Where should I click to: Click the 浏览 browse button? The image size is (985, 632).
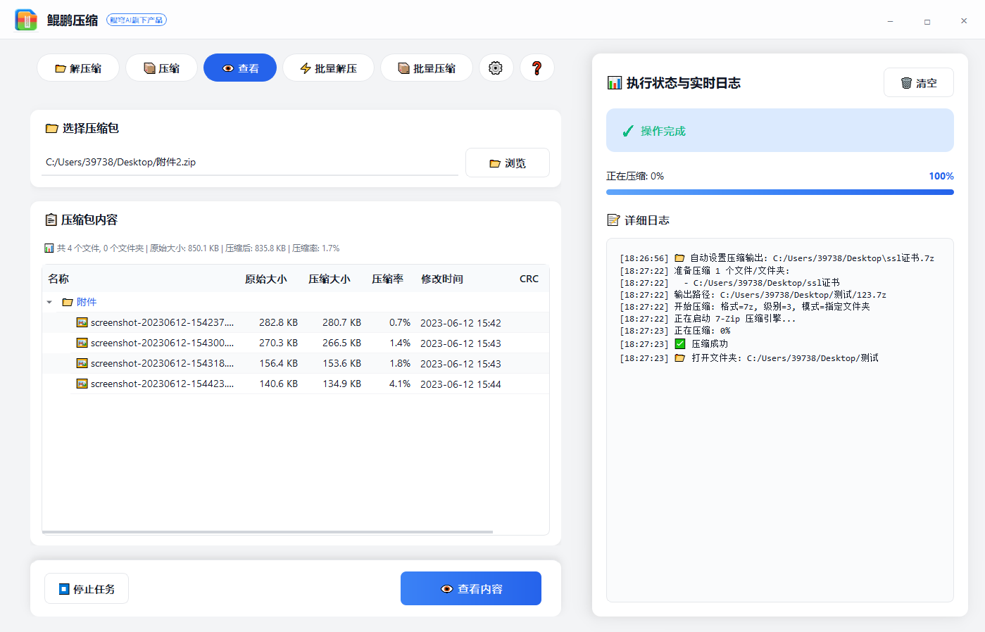point(508,163)
